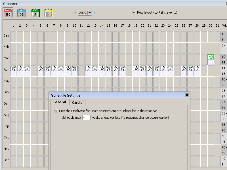
Task: Toggle the Row layout (contains events) checkbox
Action: click(x=134, y=13)
